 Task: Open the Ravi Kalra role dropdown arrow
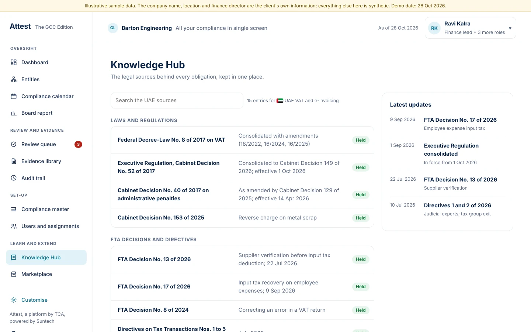click(x=510, y=28)
